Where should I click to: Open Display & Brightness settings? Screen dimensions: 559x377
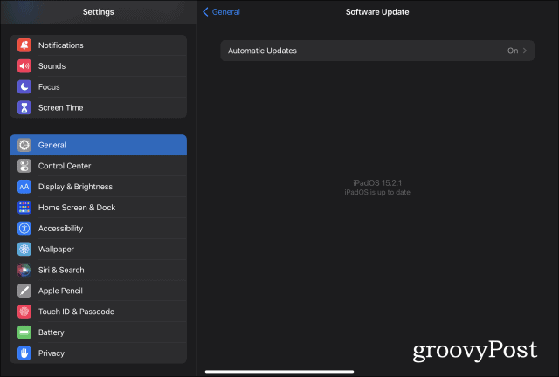pos(99,187)
